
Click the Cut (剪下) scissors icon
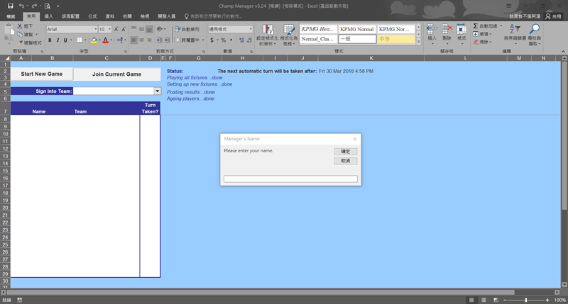pyautogui.click(x=21, y=27)
